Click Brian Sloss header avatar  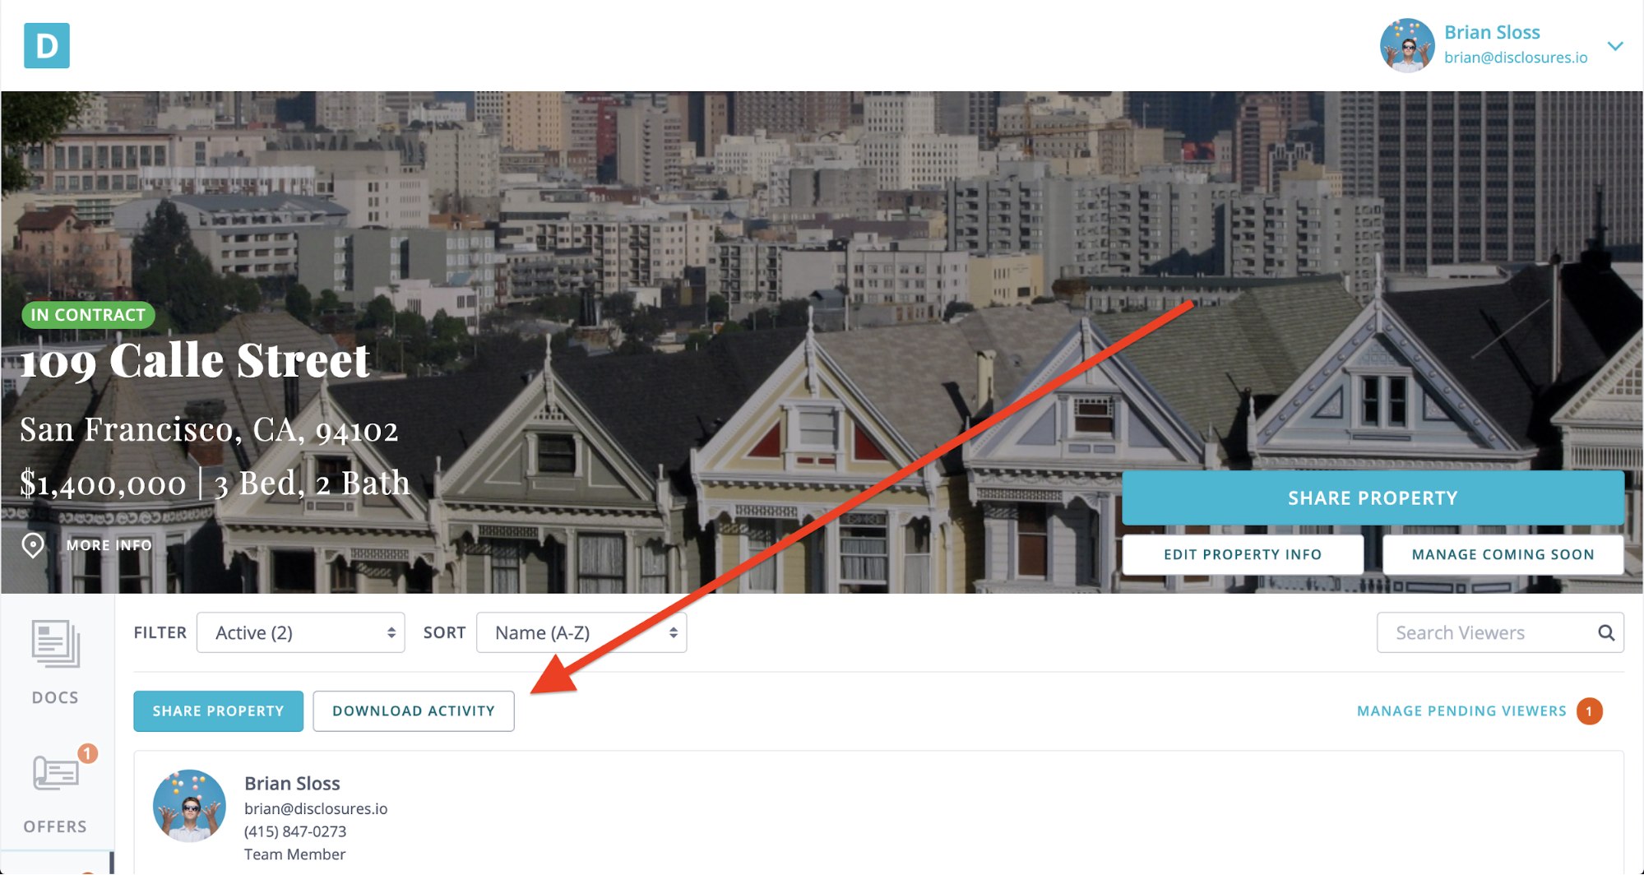click(1407, 45)
